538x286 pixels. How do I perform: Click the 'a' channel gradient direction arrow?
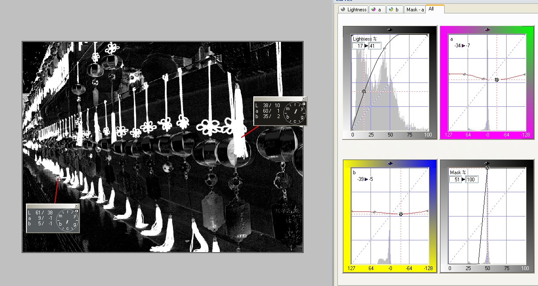click(x=487, y=29)
